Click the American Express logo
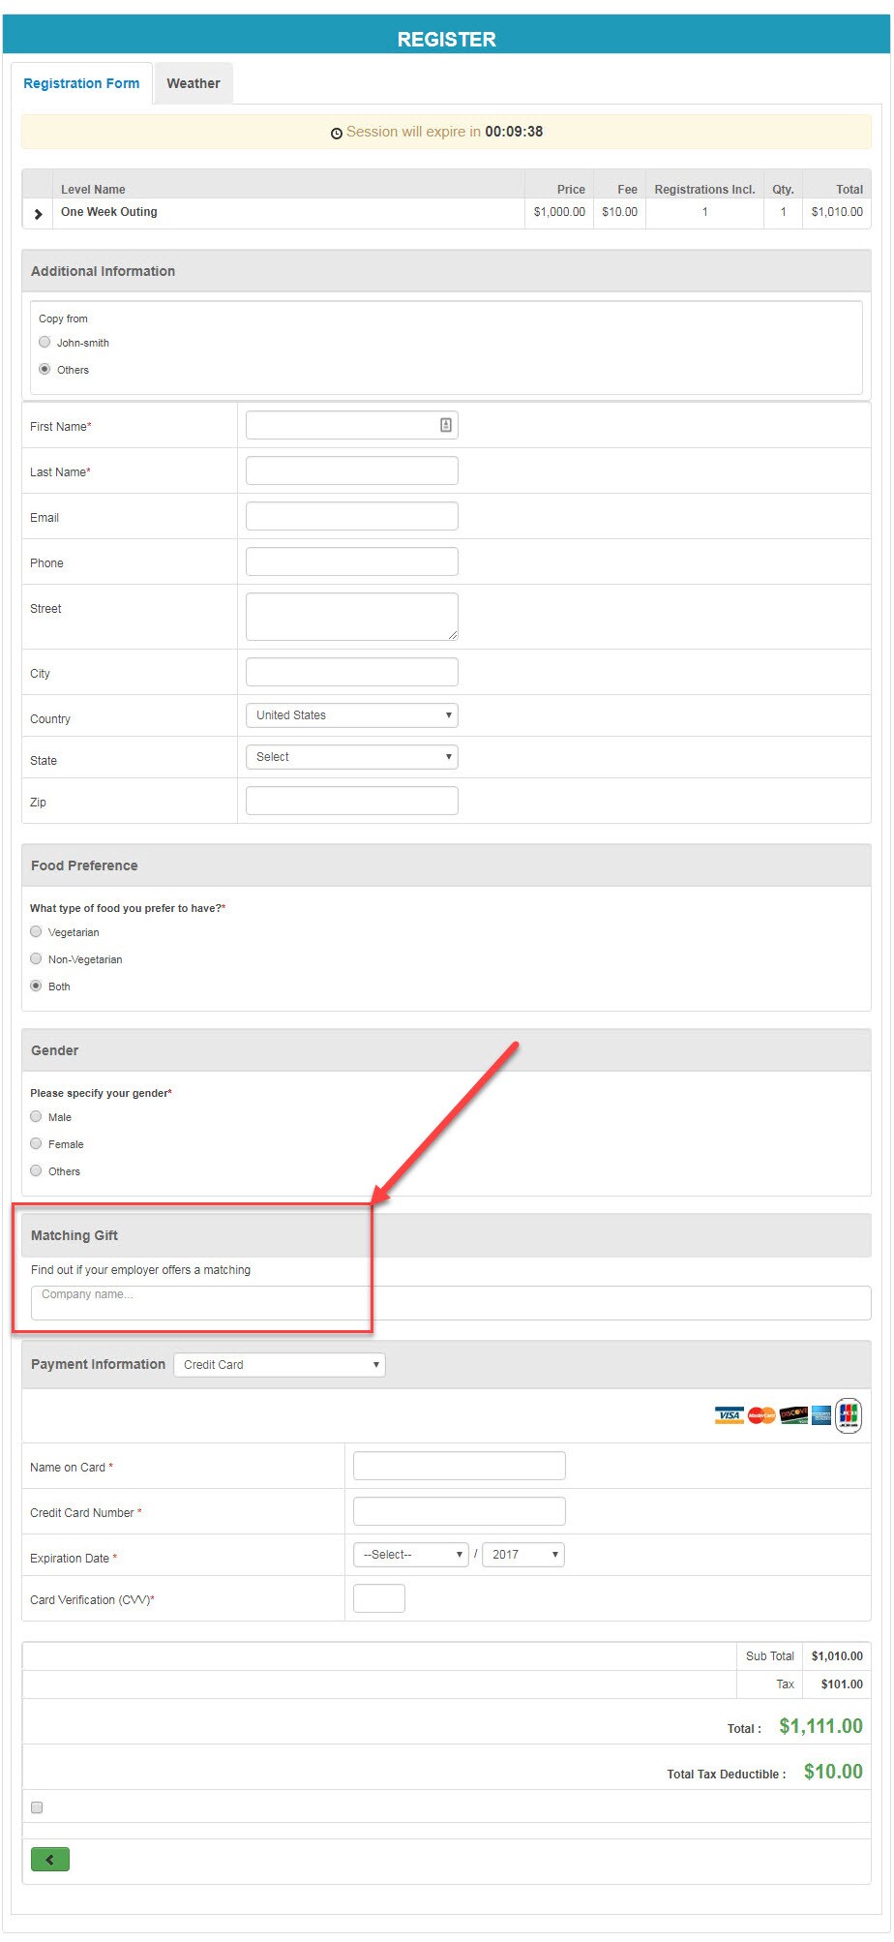This screenshot has width=894, height=1942. [x=821, y=1415]
